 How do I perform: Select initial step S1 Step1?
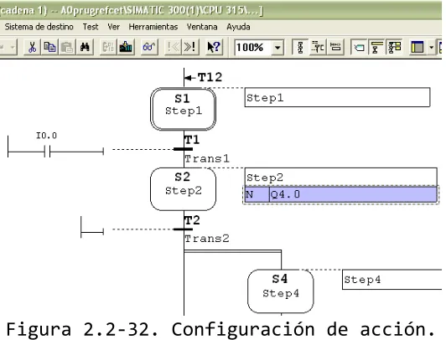click(183, 109)
